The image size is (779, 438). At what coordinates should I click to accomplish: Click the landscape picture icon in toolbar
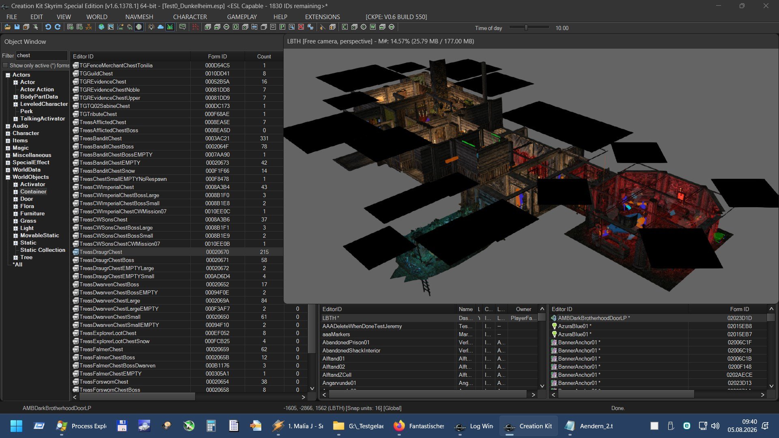tap(111, 27)
